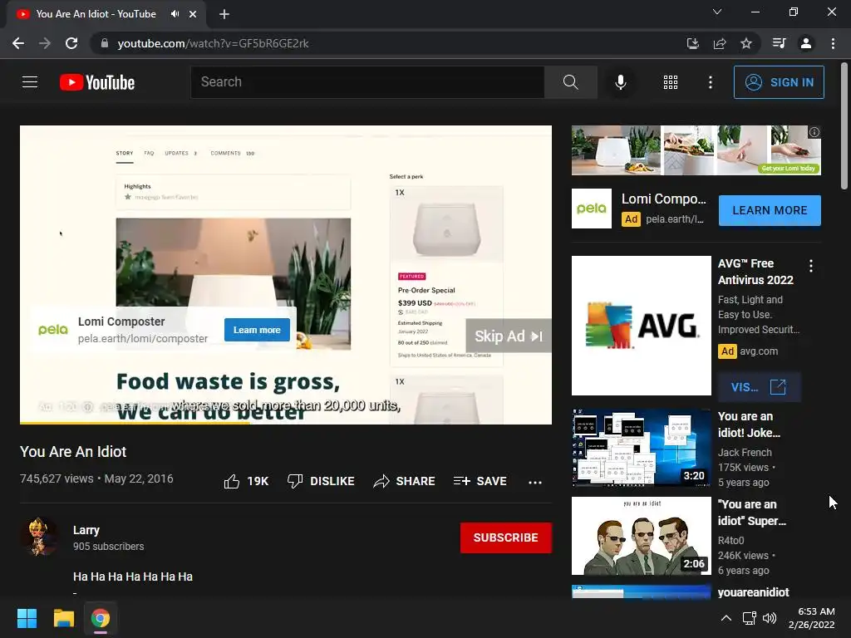Open You are an idiot Joke video thumbnail

(x=641, y=448)
